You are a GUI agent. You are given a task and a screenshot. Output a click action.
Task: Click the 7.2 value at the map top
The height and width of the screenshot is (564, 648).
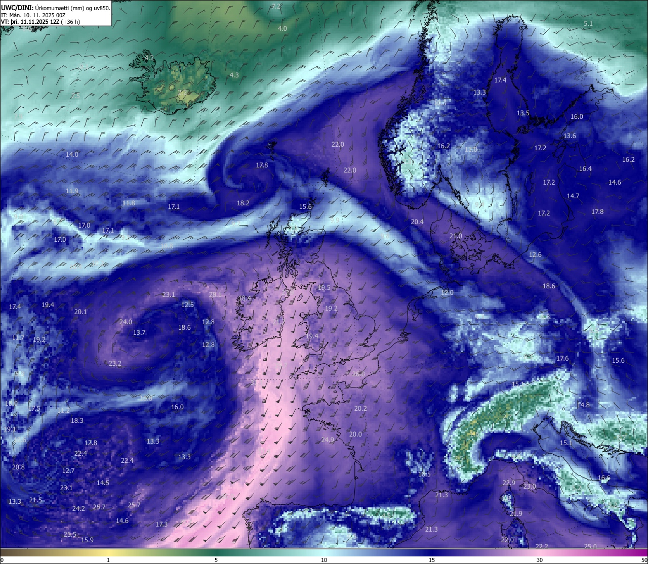coord(276,7)
